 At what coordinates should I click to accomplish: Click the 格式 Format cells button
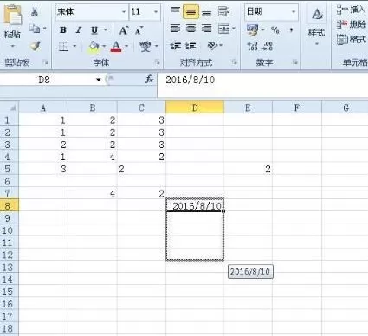(352, 39)
